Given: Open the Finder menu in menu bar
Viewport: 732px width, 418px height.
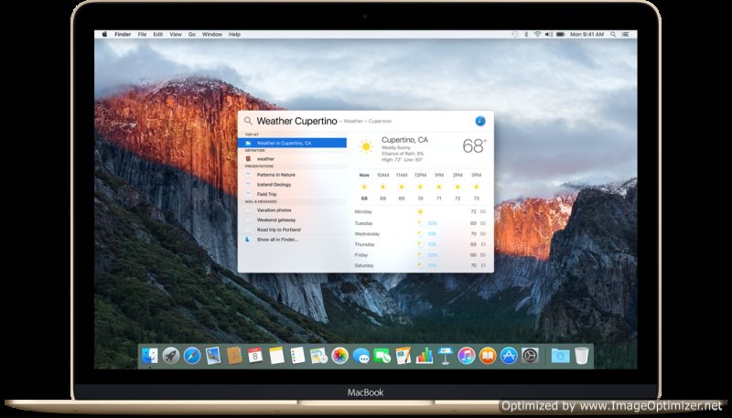Looking at the screenshot, I should point(123,34).
